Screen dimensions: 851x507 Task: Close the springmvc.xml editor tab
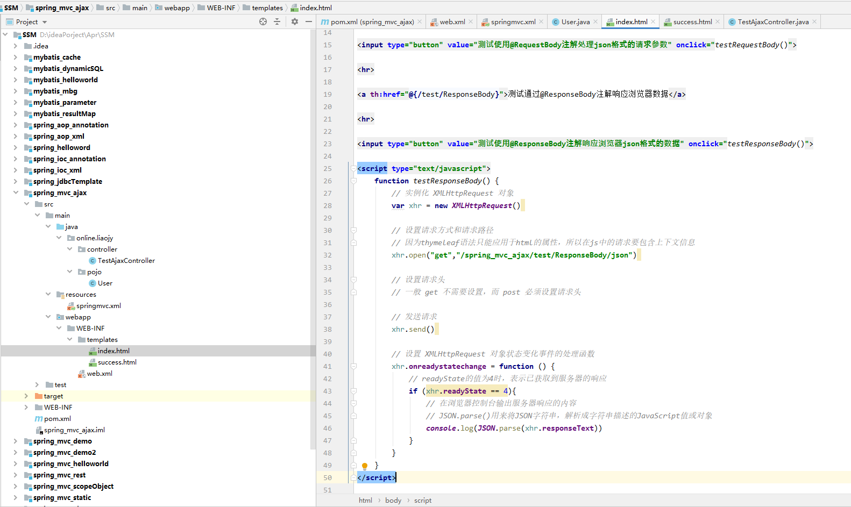[541, 22]
